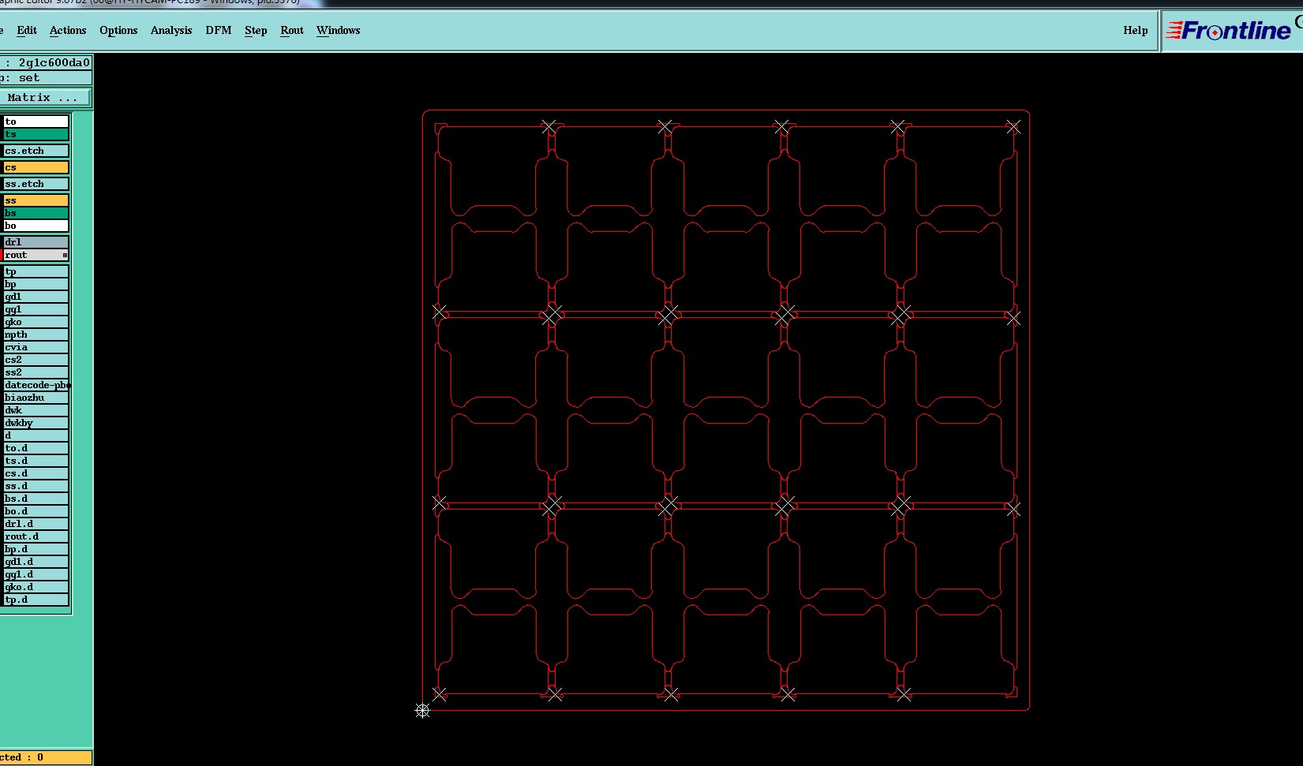Select the 'rout.d' layer row
Image resolution: width=1303 pixels, height=766 pixels.
coord(36,536)
